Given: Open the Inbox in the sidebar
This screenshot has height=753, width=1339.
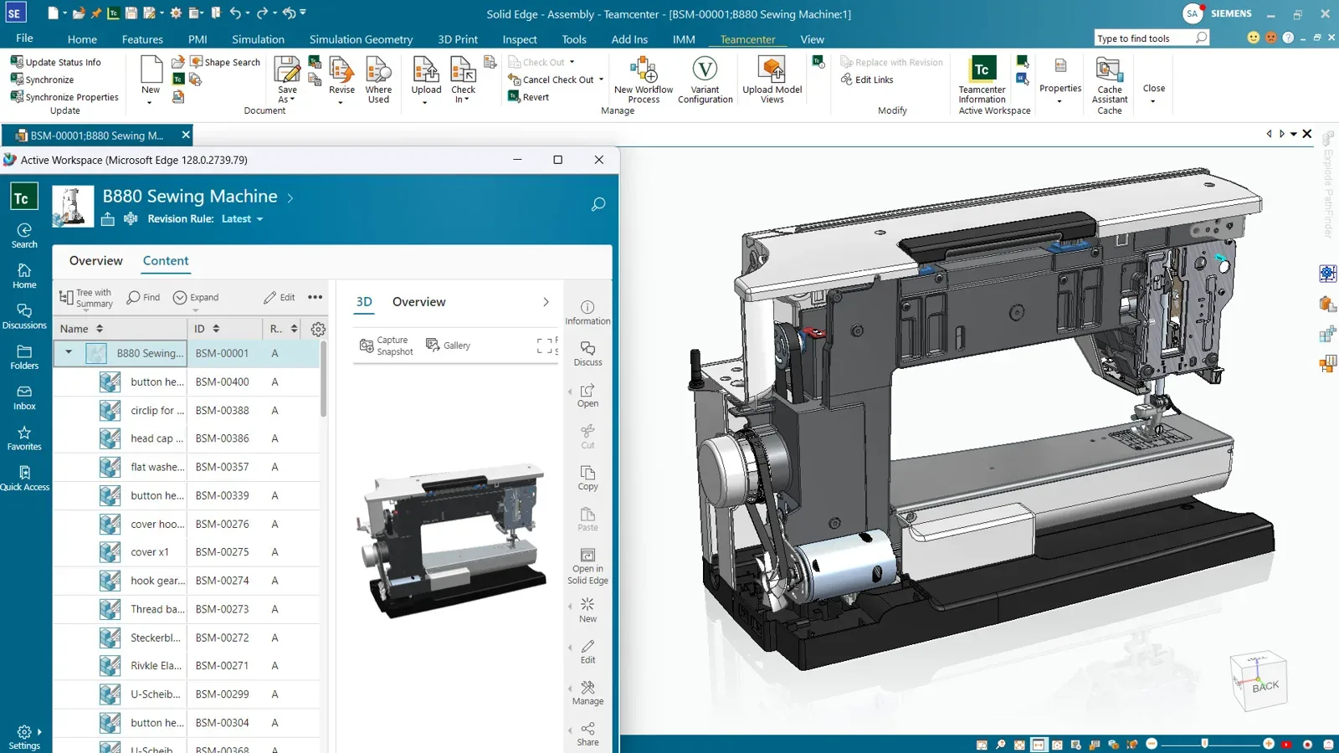Looking at the screenshot, I should click(24, 397).
